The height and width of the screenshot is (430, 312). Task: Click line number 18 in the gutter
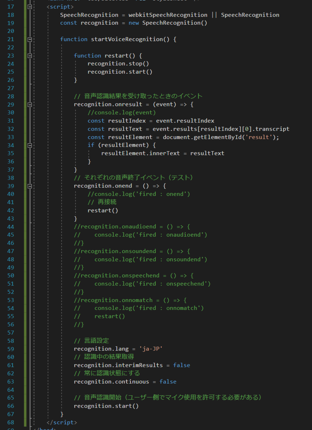tap(10, 15)
